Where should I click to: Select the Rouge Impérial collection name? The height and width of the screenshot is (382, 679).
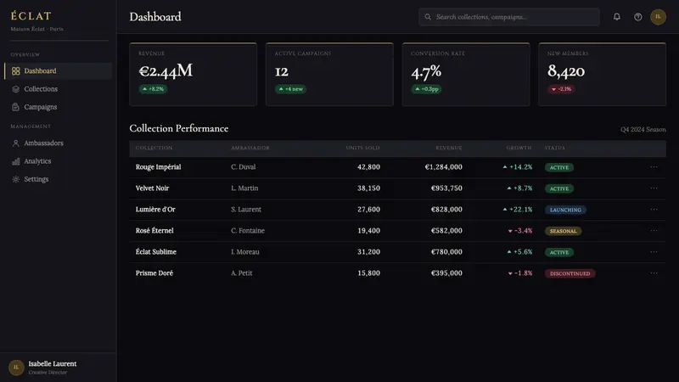(158, 166)
